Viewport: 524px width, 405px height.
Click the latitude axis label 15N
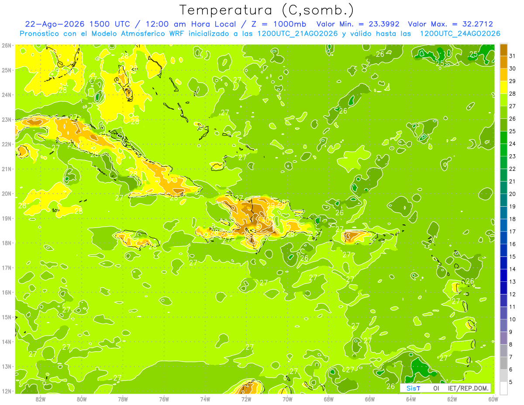point(6,317)
